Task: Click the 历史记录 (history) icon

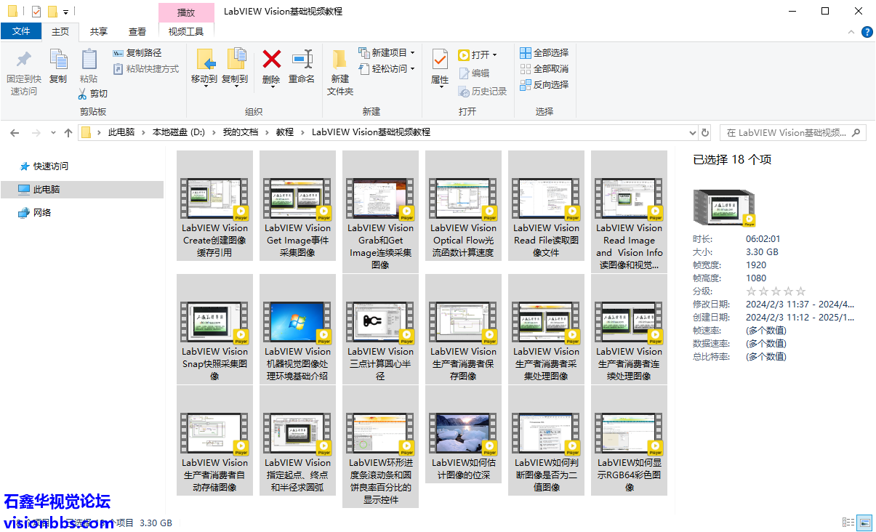Action: (x=463, y=92)
